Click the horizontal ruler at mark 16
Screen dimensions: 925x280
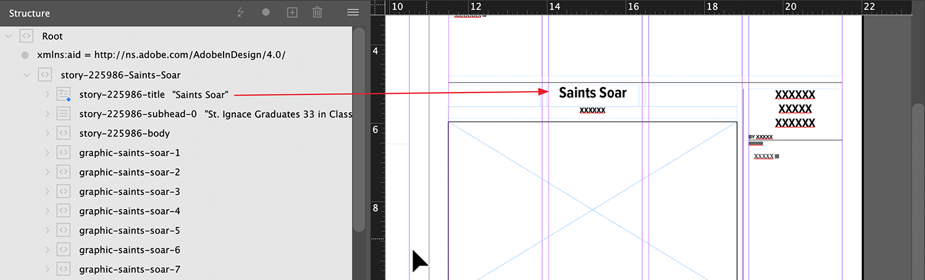[633, 7]
